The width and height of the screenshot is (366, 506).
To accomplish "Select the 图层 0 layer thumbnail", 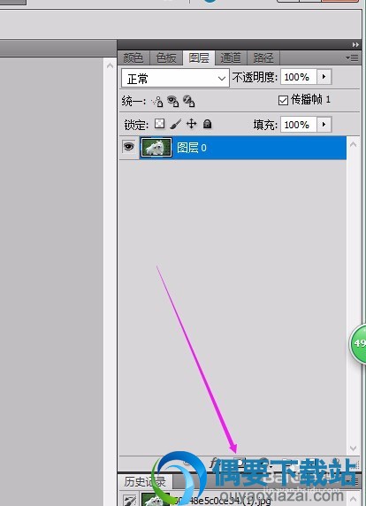I will (x=156, y=148).
